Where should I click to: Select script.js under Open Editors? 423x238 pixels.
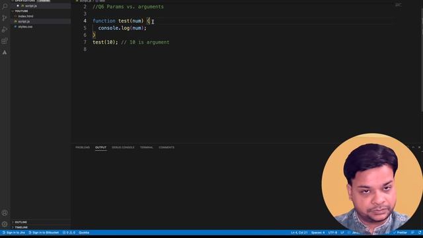31,6
